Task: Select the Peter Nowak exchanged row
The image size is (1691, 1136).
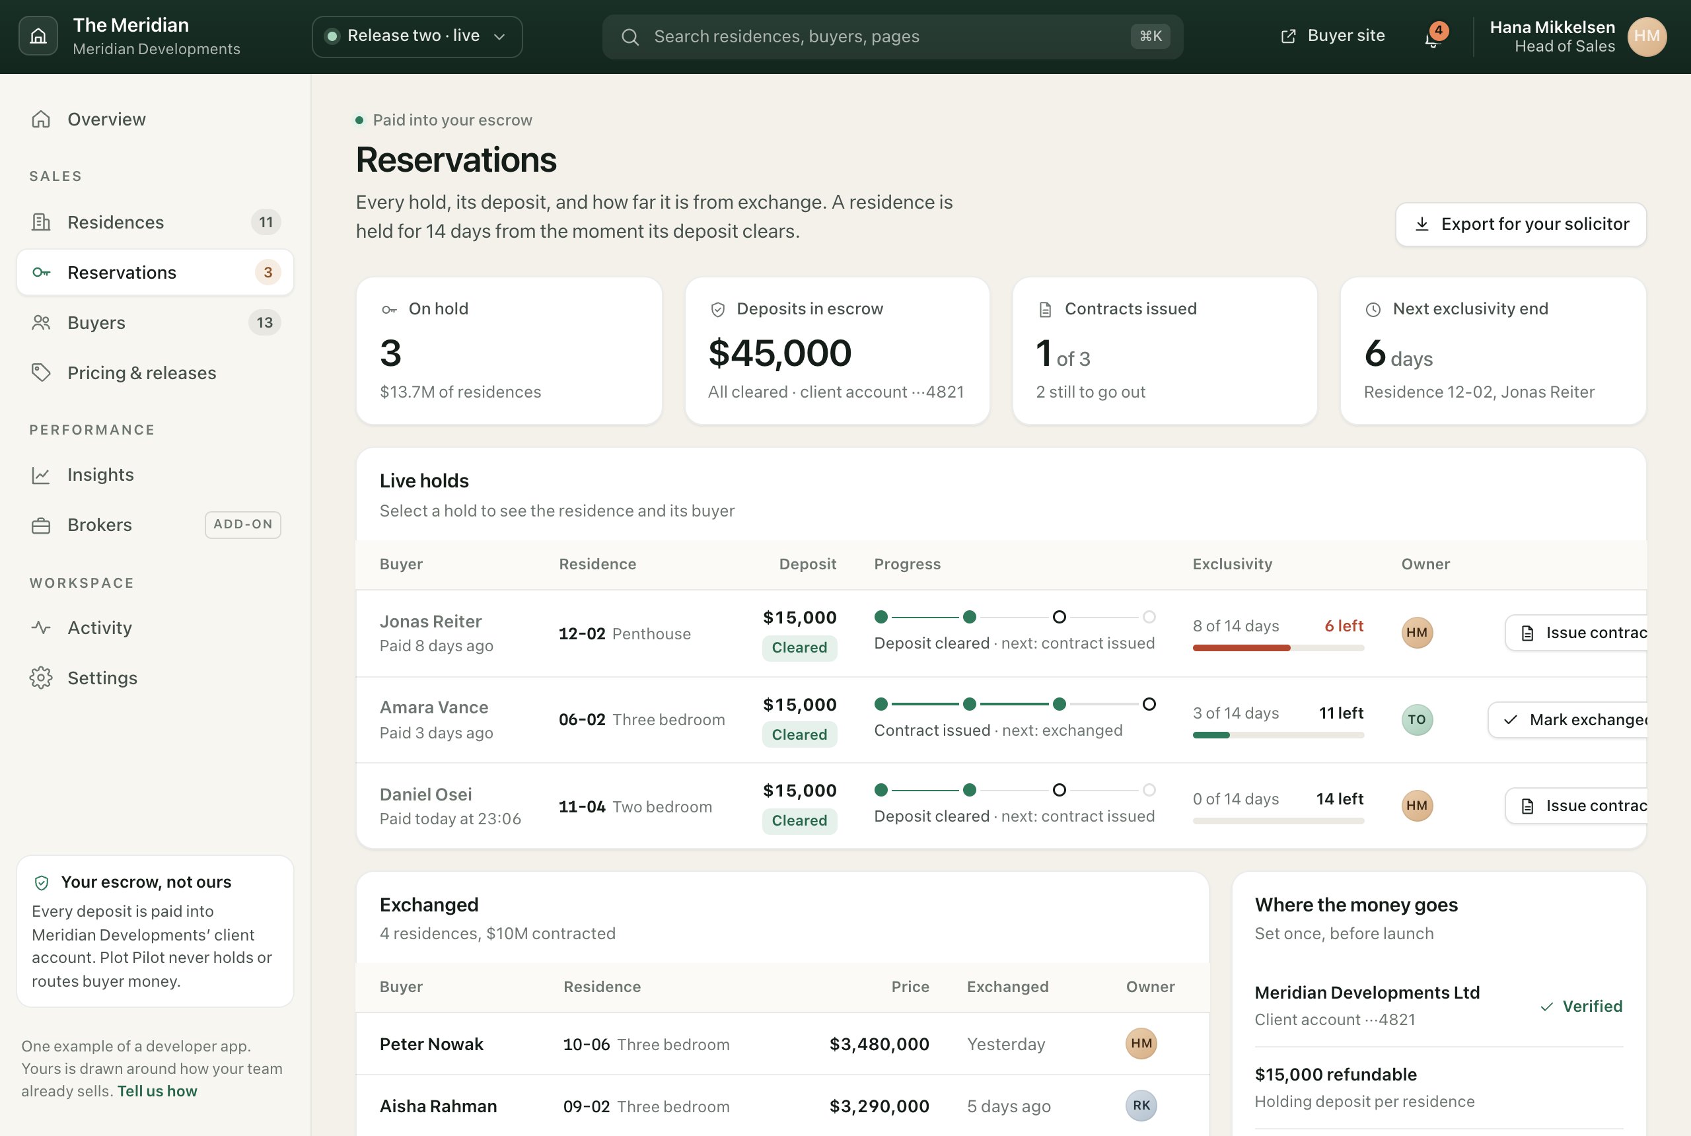Action: 783,1044
